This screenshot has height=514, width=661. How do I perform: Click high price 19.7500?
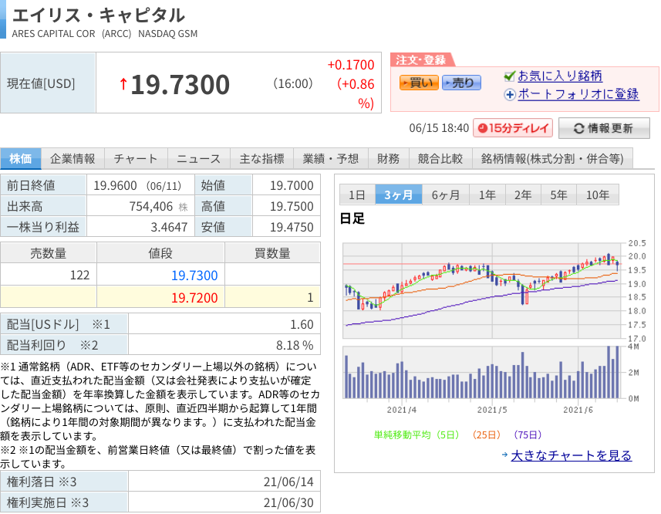292,206
